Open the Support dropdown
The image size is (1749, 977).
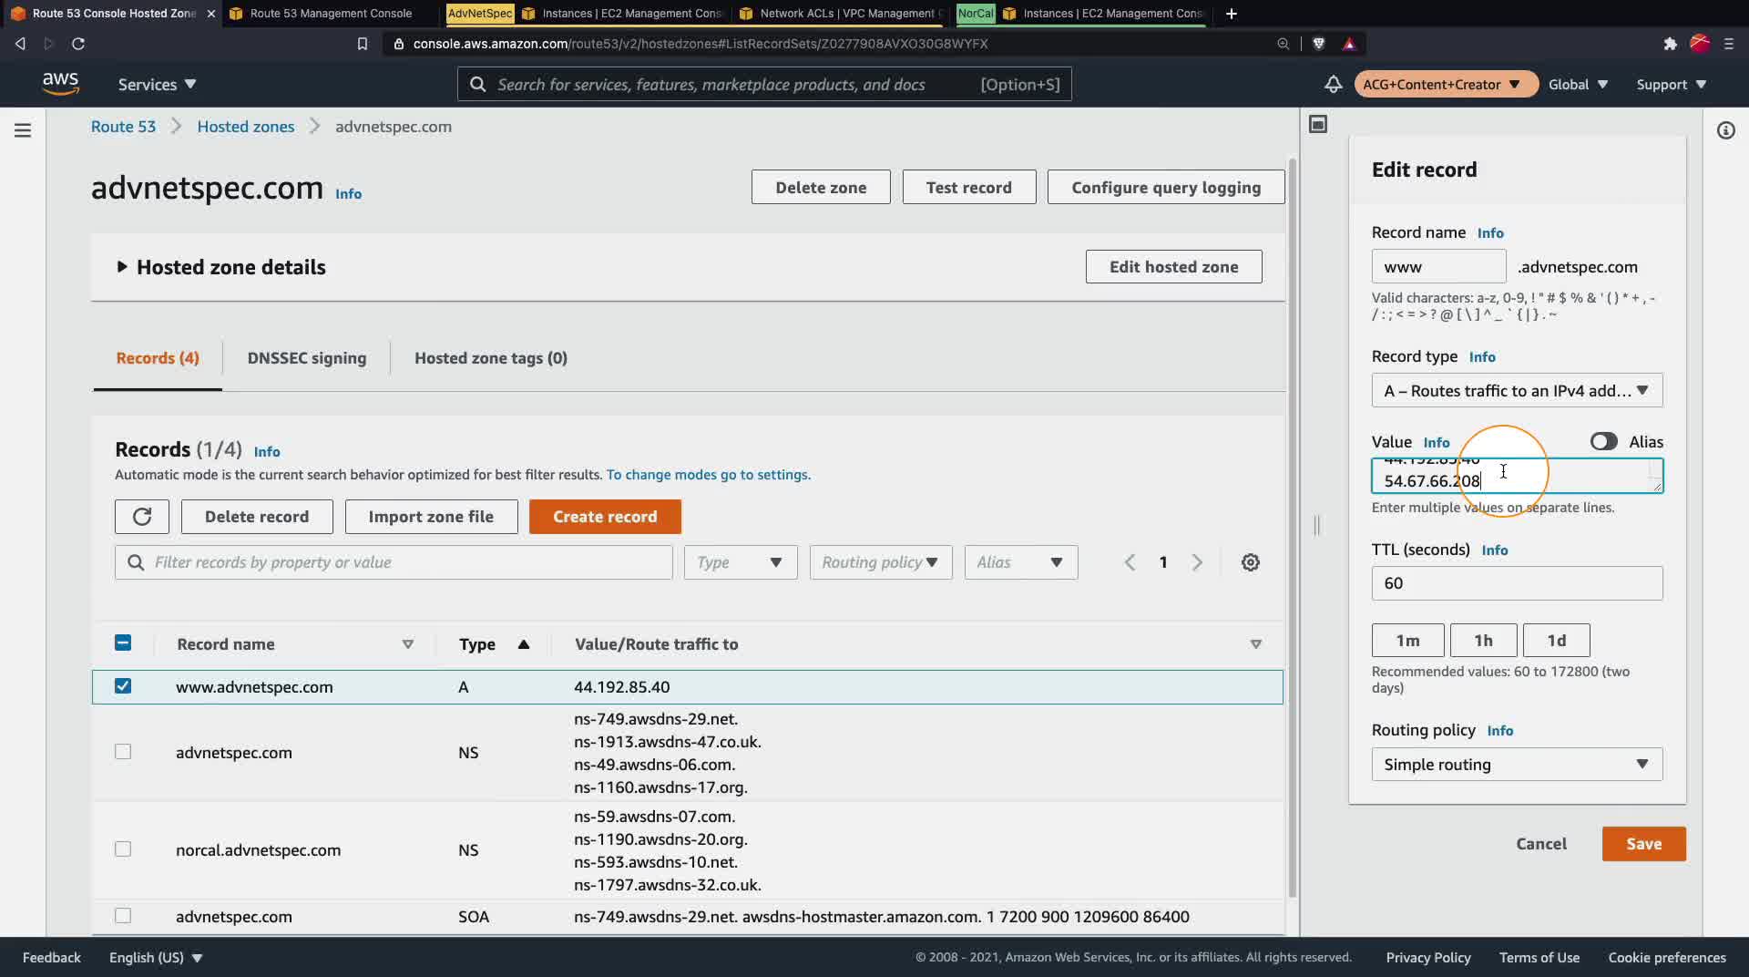click(1672, 84)
